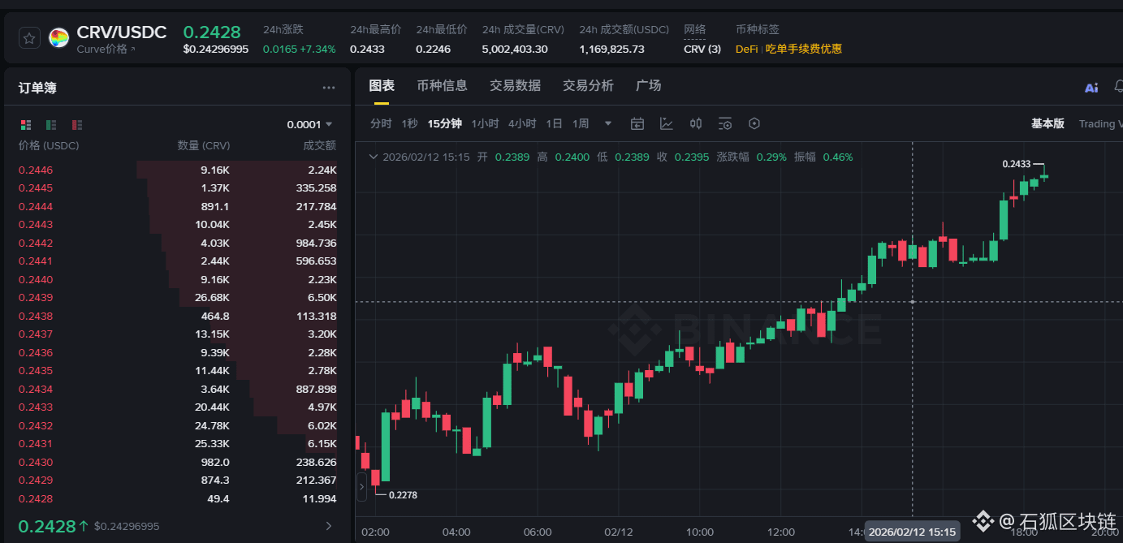This screenshot has height=543, width=1123.
Task: Switch to the 交易分析 tab
Action: click(x=588, y=86)
